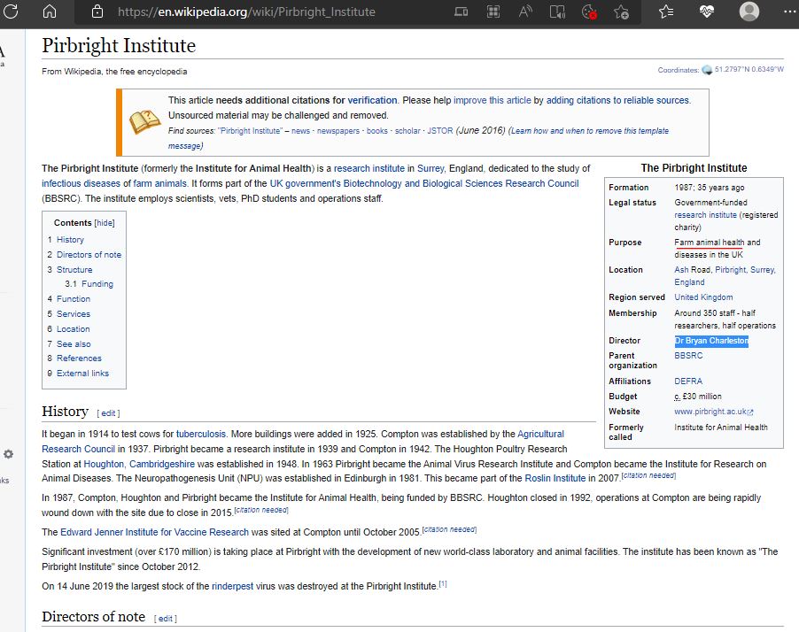799x632 pixels.
Task: Click the highlighted Dr Bryan Charleston text
Action: pyautogui.click(x=711, y=341)
